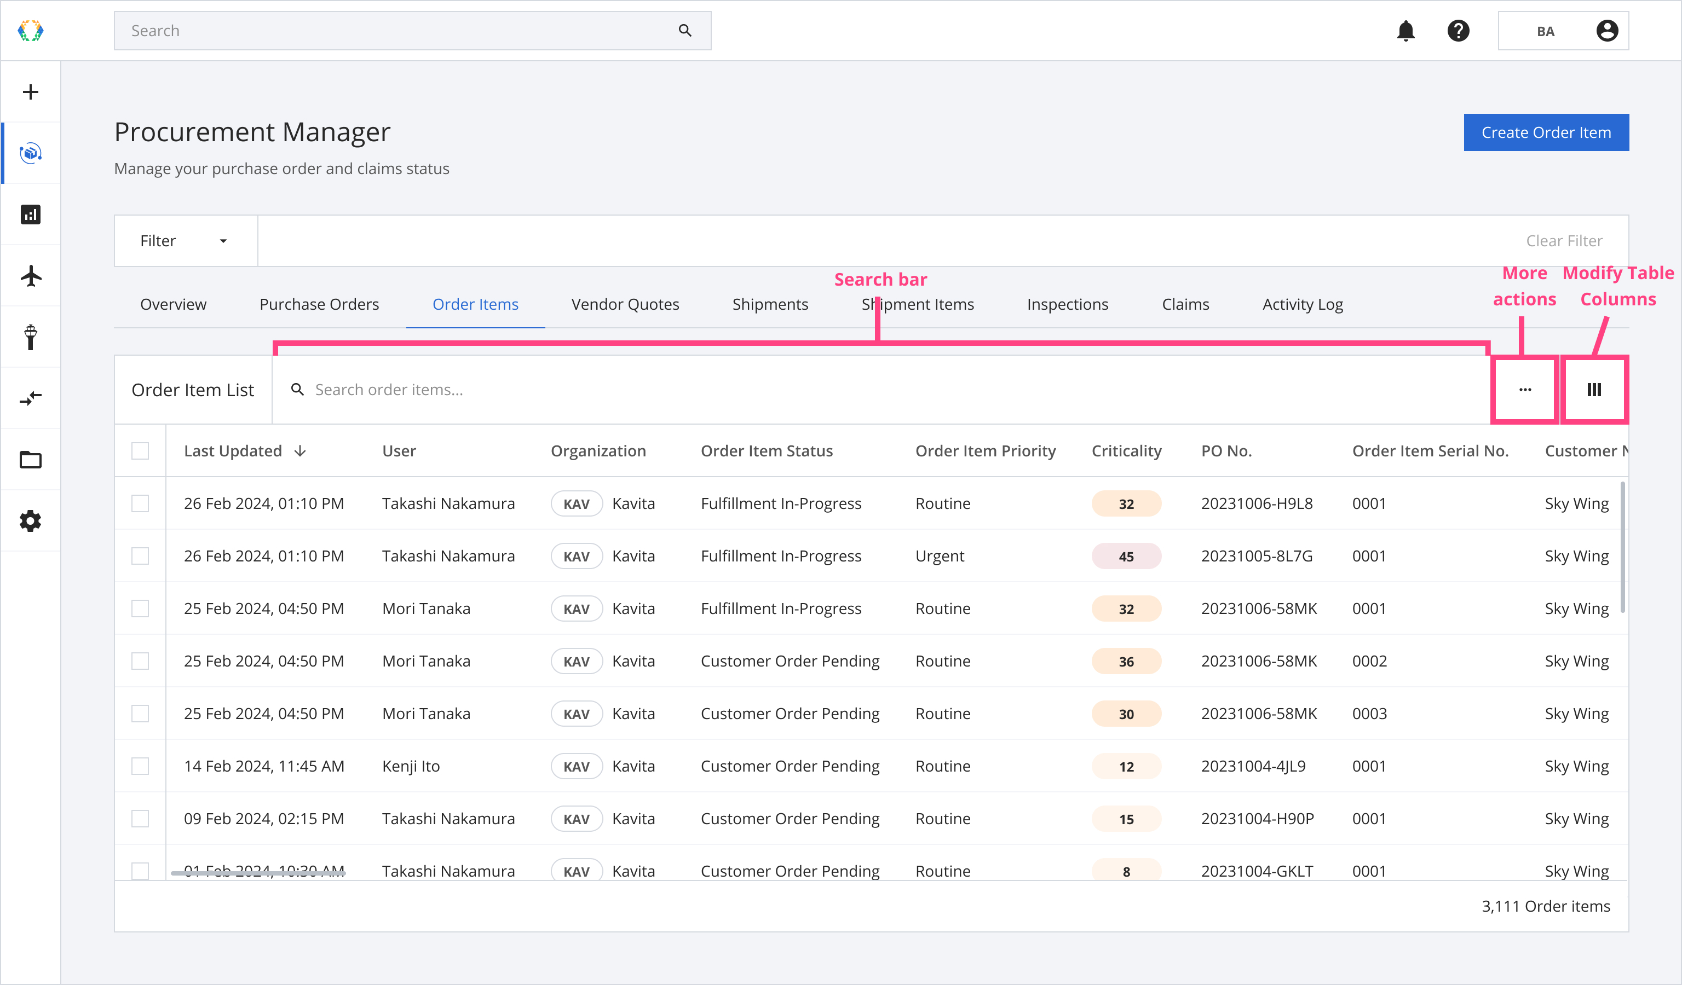The height and width of the screenshot is (985, 1682).
Task: Open the notifications bell icon
Action: click(1404, 31)
